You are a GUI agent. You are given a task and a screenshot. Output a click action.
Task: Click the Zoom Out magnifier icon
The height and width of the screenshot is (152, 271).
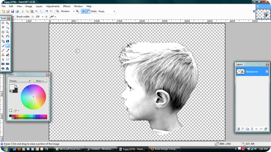point(58,11)
